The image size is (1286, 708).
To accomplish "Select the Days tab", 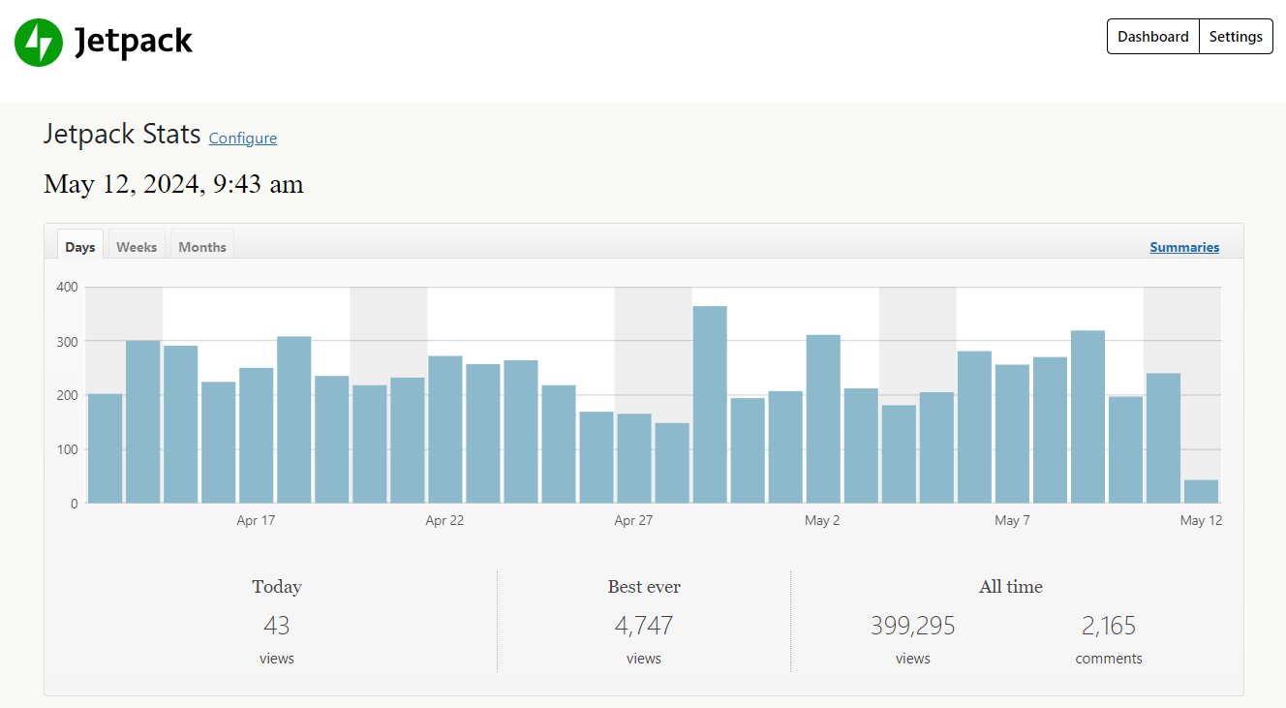I will 79,246.
